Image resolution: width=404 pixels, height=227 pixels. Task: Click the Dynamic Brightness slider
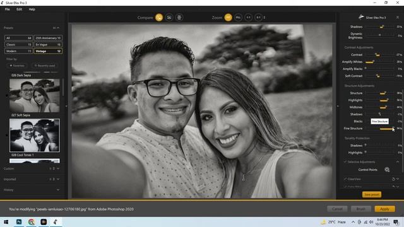[380, 35]
